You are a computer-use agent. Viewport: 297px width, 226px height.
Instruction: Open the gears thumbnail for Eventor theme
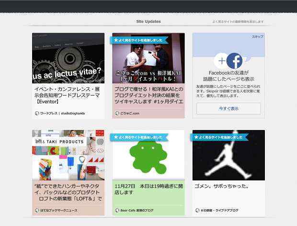[x=68, y=58]
